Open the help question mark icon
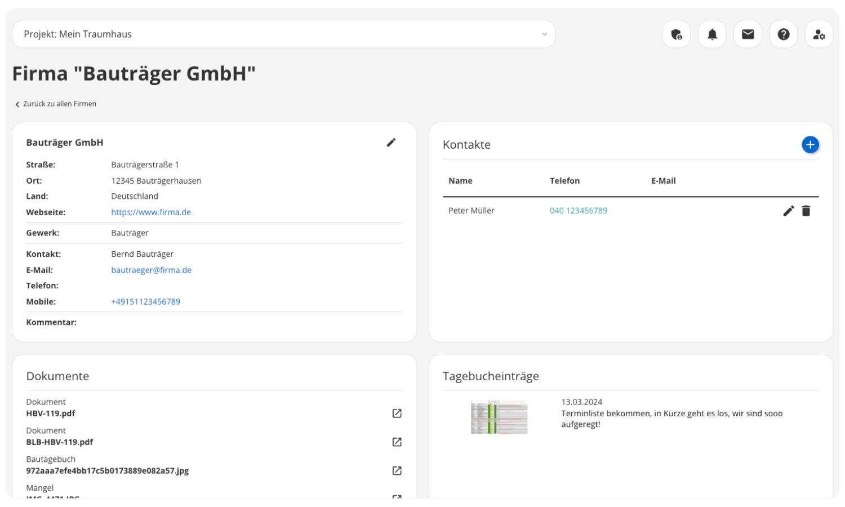The image size is (845, 507). tap(783, 34)
